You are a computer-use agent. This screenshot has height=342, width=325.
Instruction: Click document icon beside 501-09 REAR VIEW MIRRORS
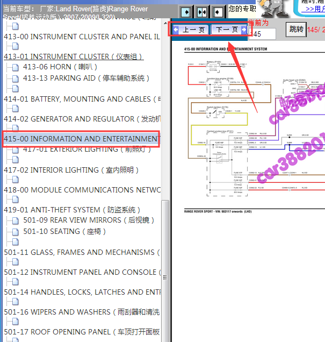(15, 220)
